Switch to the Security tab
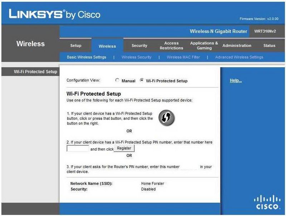Image resolution: width=286 pixels, height=216 pixels. [x=139, y=45]
